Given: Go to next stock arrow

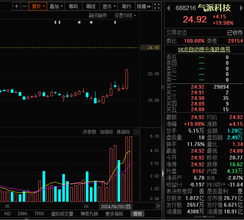Looking at the screenshot, I should [x=241, y=8].
